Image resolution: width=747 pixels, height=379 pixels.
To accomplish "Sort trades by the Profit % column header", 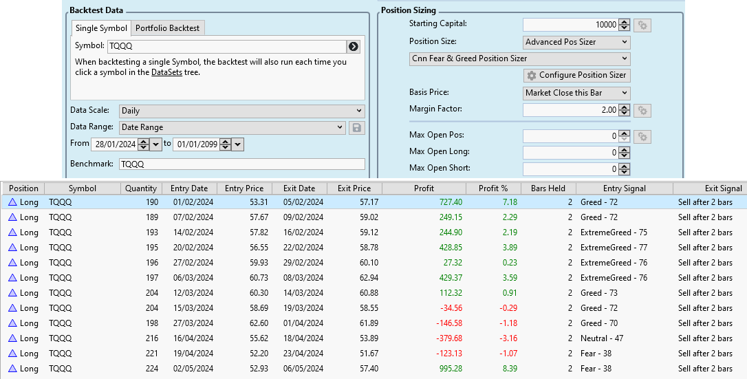I will pos(492,188).
